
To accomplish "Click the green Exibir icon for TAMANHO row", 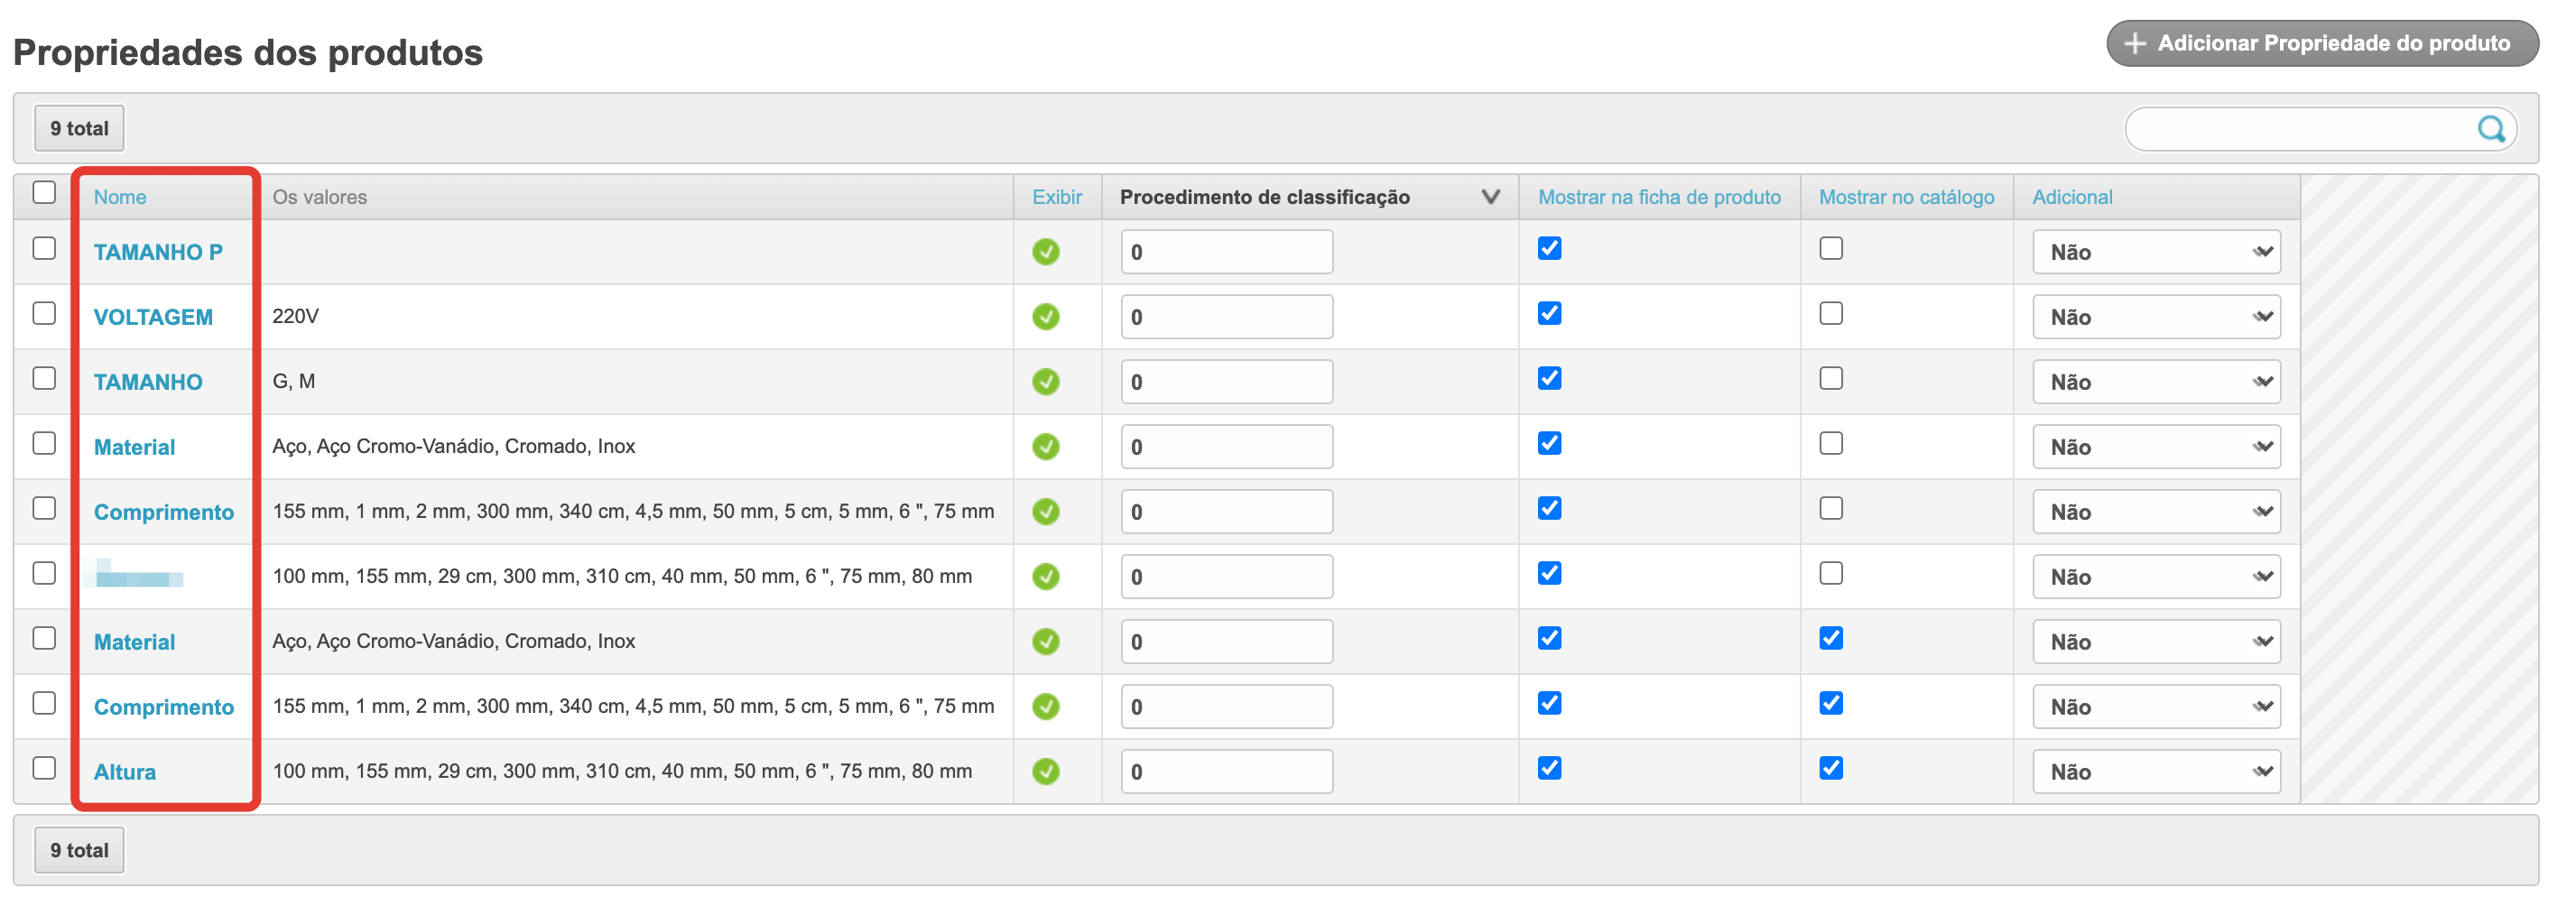I will coord(1046,382).
